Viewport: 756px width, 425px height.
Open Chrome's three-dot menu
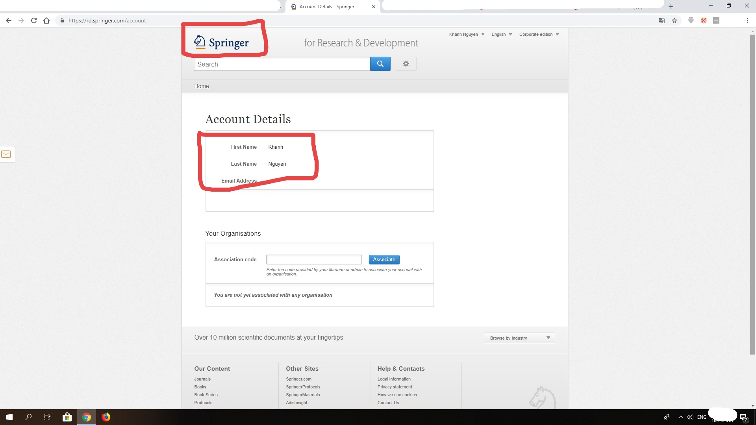coord(747,20)
